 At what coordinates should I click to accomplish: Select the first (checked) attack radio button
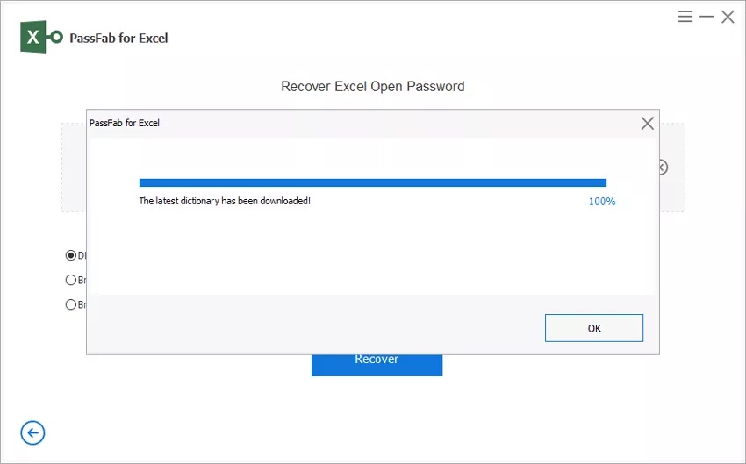[71, 255]
